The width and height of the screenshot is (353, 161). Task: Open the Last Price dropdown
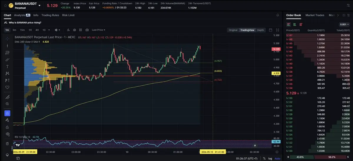(98, 30)
